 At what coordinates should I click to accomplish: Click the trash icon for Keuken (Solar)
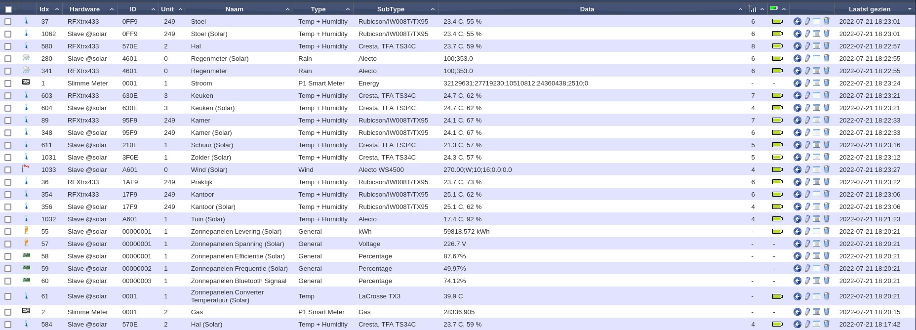[826, 108]
